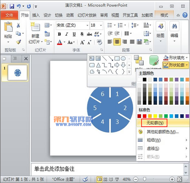The image size is (190, 183).
Task: Click the Copy icon
Action: point(18,33)
